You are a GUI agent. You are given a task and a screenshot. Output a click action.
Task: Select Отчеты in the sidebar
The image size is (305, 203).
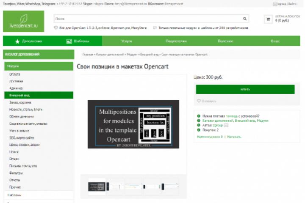[14, 180]
